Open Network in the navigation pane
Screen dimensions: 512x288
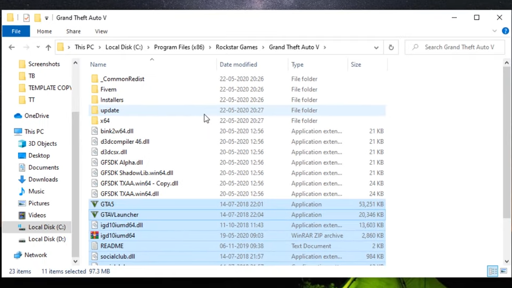(x=36, y=255)
